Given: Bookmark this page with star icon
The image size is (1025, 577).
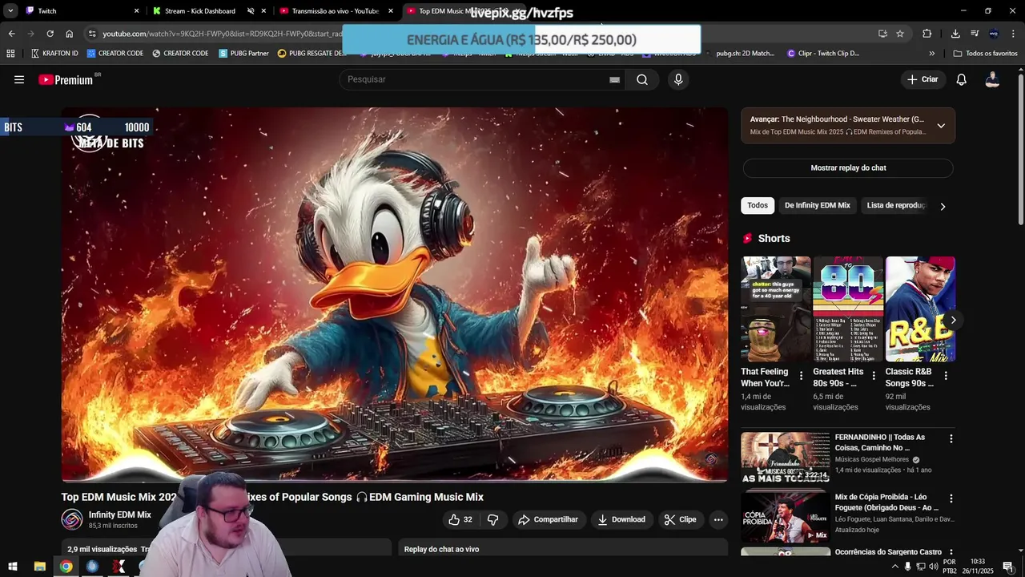Looking at the screenshot, I should click(900, 34).
